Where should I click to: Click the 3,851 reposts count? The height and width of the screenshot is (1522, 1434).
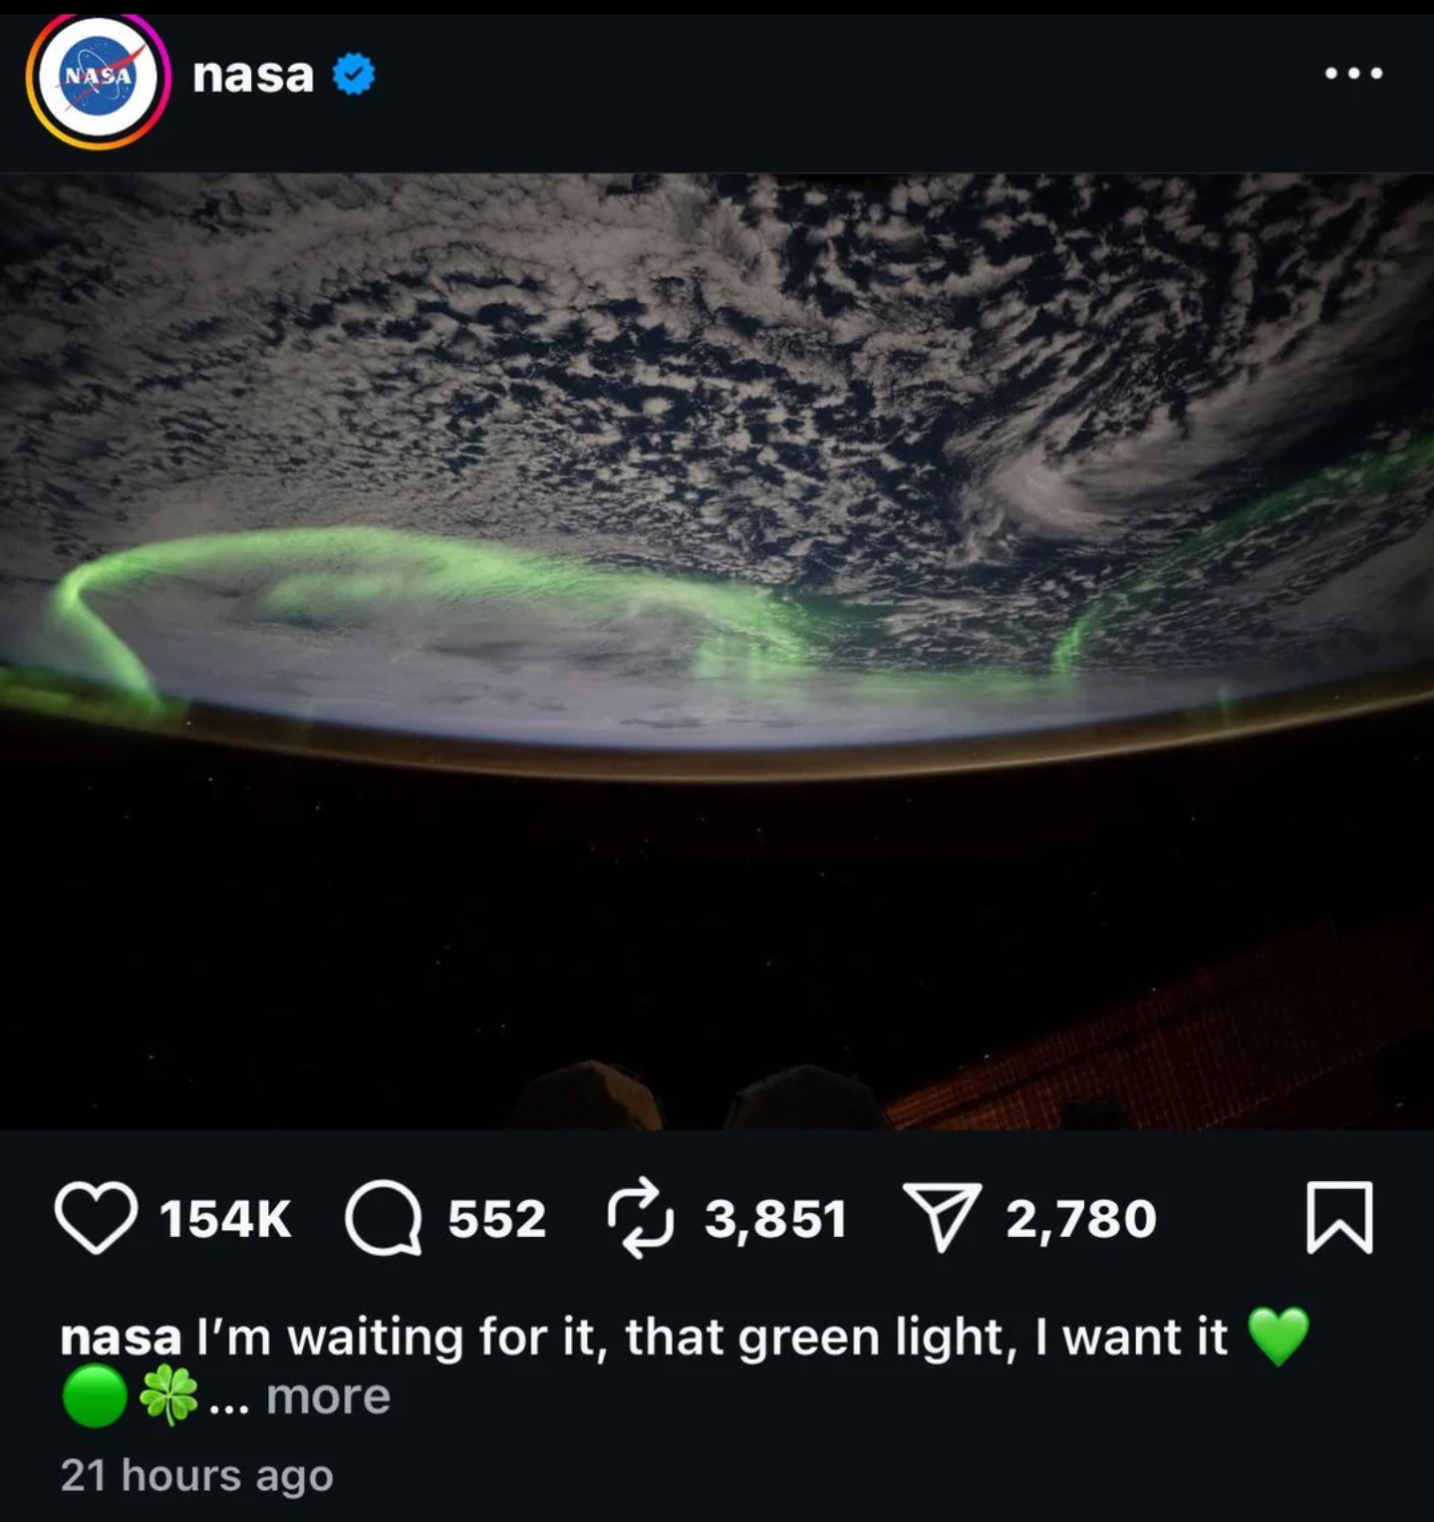tap(775, 1219)
